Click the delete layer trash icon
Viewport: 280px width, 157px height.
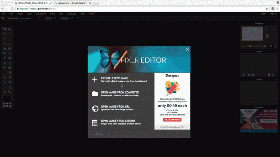273,75
